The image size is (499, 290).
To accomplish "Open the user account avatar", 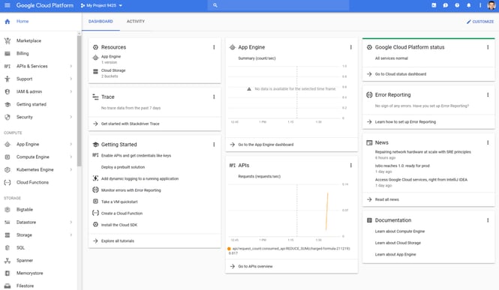I will pos(491,5).
